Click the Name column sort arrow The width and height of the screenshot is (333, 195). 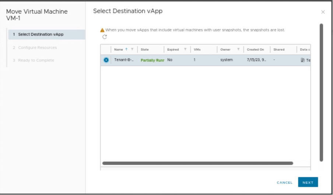[126, 49]
